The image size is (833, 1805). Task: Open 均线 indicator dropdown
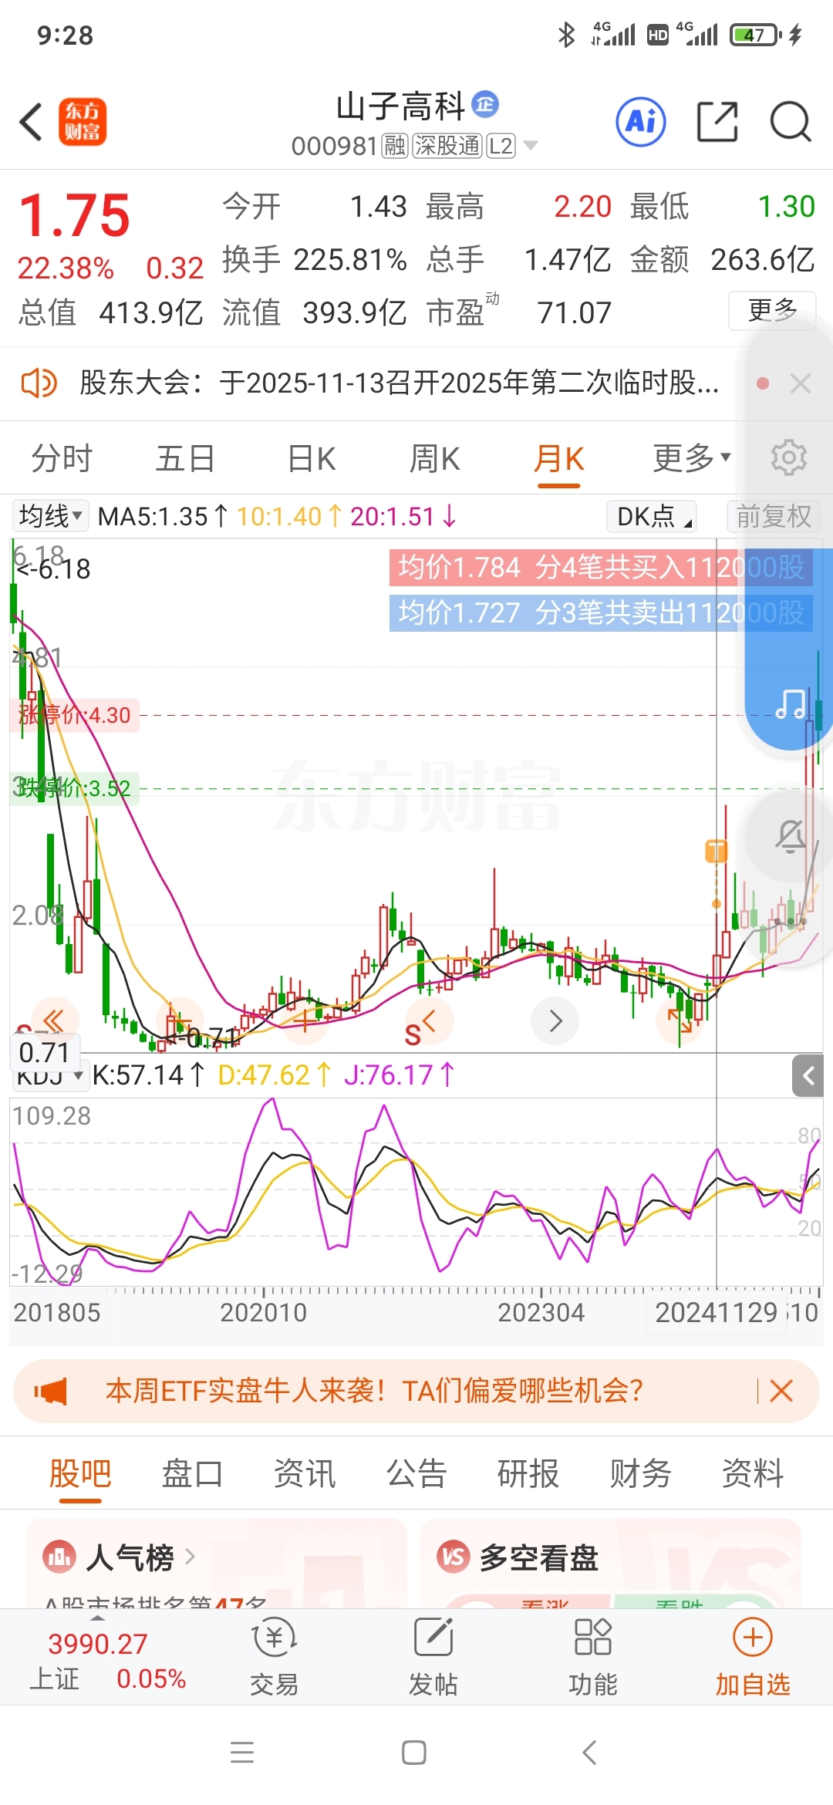coord(50,516)
